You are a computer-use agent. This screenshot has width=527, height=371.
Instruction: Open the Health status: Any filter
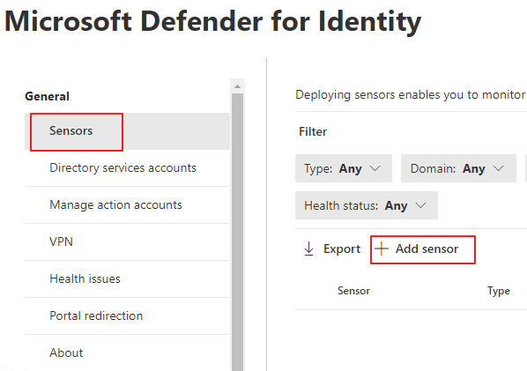[367, 205]
